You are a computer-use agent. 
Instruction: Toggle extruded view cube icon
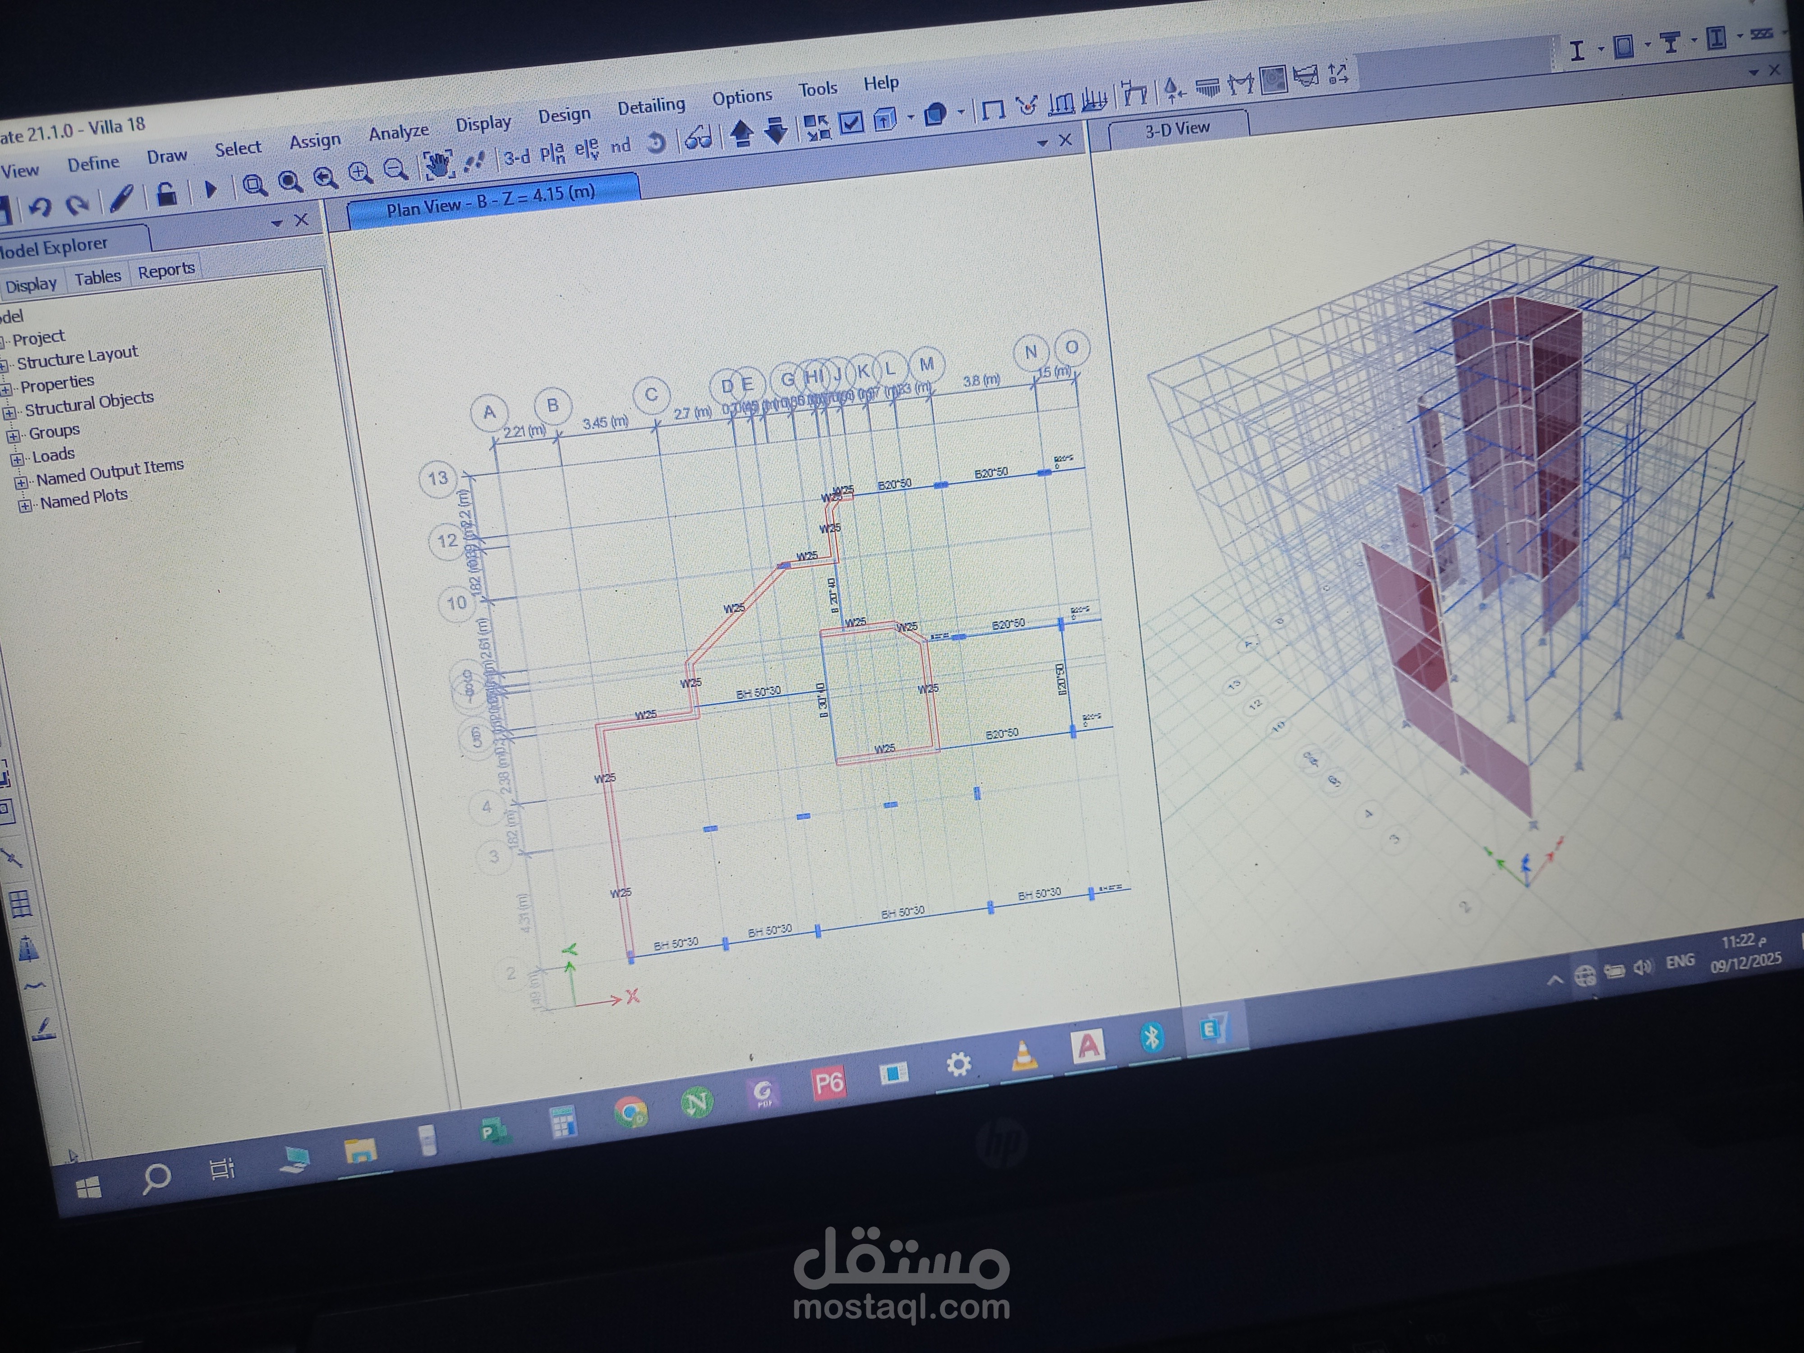tap(885, 120)
